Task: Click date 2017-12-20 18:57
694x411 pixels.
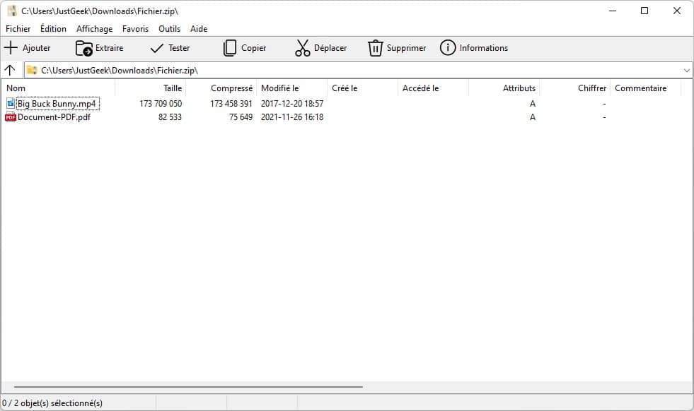Action: point(292,103)
